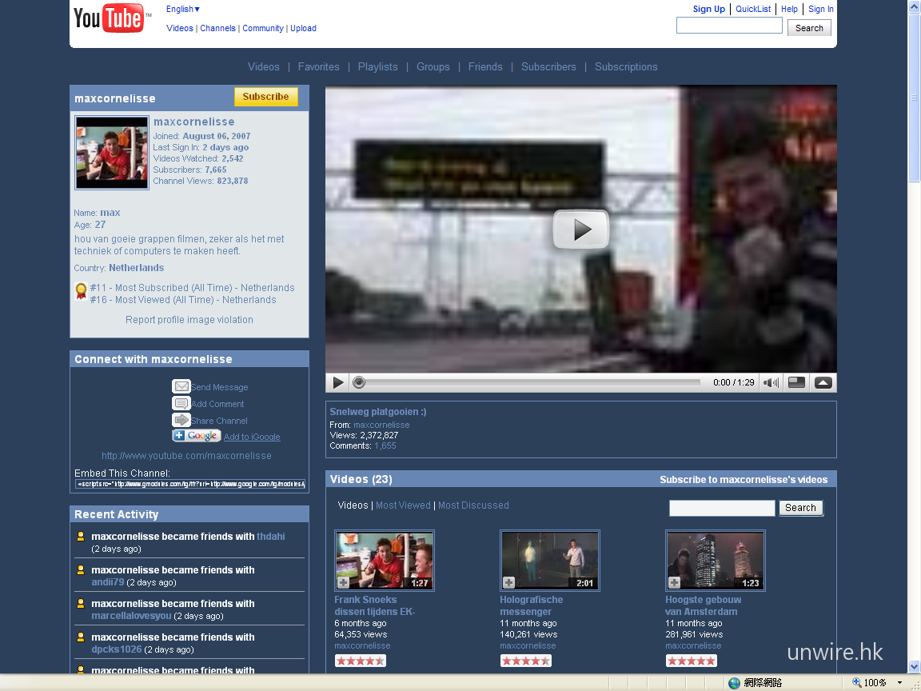
Task: Go to Channels in top navigation
Action: 217,28
